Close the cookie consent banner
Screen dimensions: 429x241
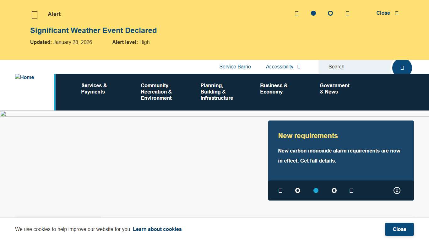[399, 229]
